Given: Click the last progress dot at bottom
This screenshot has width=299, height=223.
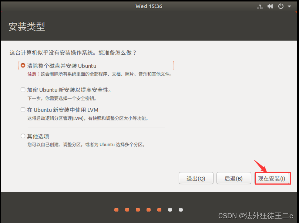Looking at the screenshot, I should point(181,210).
